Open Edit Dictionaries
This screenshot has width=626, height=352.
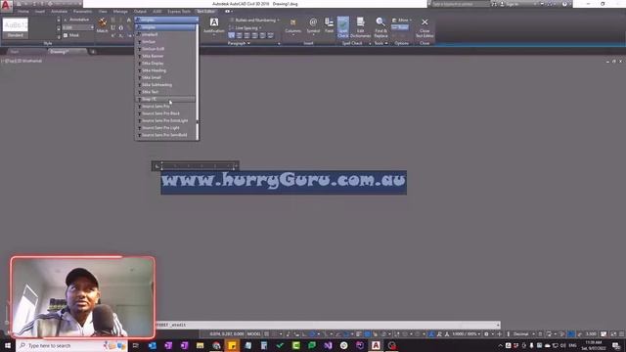(x=361, y=27)
